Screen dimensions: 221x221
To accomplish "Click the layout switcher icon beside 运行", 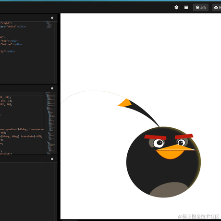I will [186, 7].
